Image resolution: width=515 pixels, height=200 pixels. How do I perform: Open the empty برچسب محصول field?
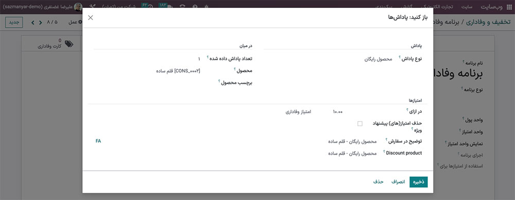point(147,83)
